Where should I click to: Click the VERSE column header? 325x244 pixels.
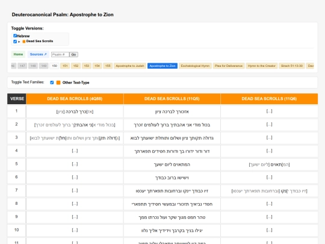pyautogui.click(x=17, y=99)
